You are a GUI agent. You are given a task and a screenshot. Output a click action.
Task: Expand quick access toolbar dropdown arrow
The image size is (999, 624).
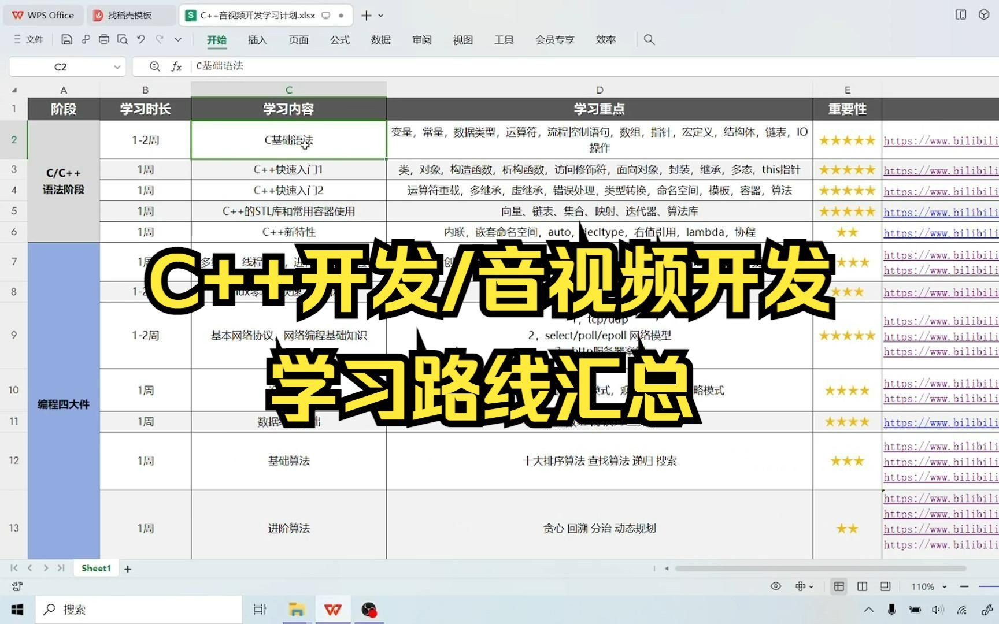click(x=178, y=39)
